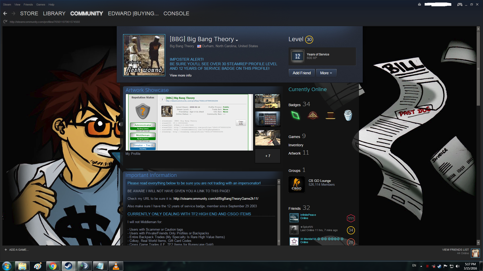
Task: Launch Chrome from the taskbar
Action: coord(53,266)
